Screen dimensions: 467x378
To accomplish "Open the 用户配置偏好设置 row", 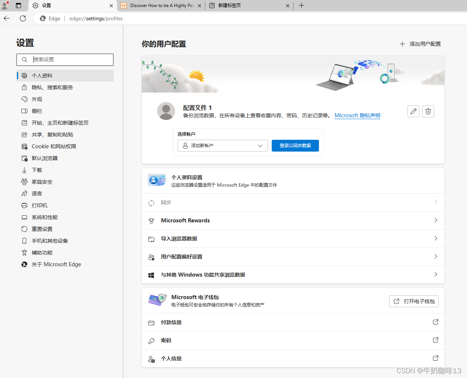I will click(293, 257).
